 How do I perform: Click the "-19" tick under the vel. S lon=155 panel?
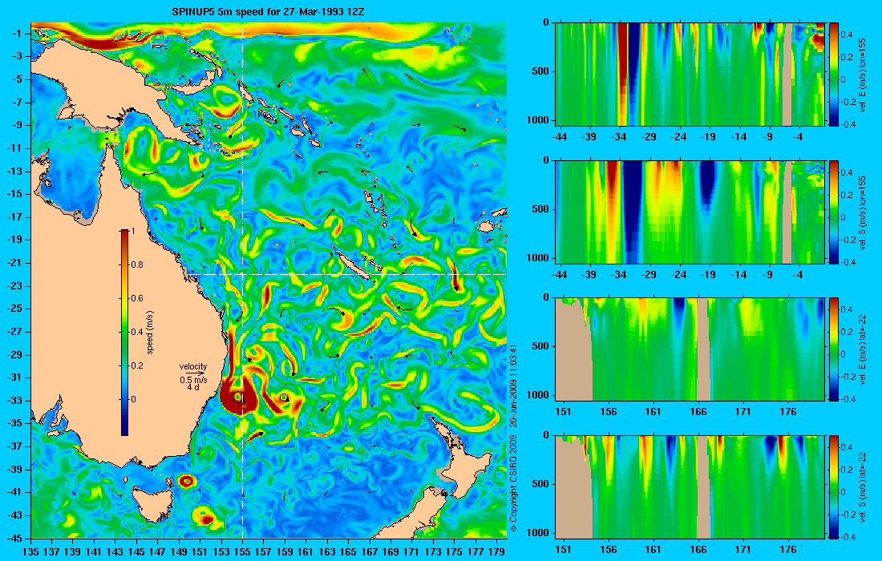click(708, 275)
